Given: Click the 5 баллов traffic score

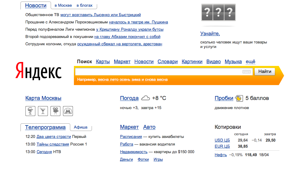Looking at the screenshot, I should coord(257,98).
